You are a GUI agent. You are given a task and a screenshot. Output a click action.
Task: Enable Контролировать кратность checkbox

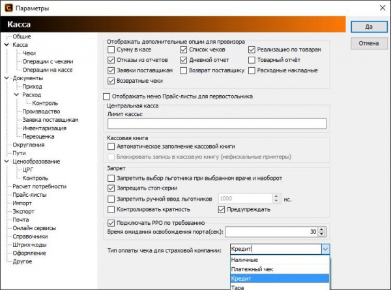111,209
